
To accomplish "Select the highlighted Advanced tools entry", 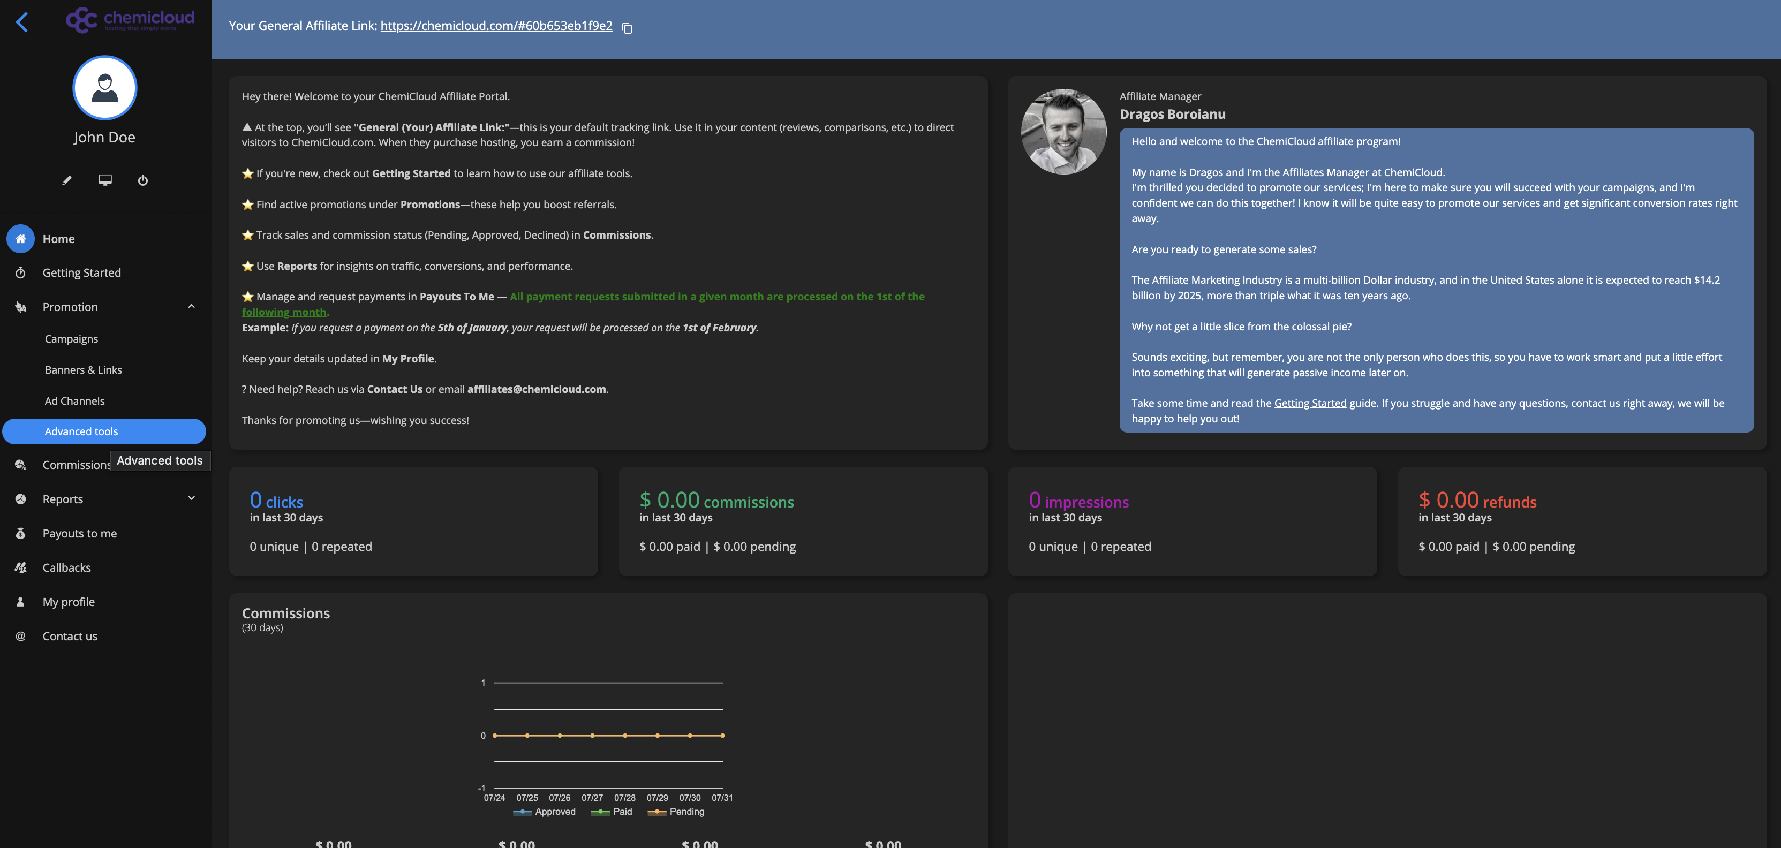I will coord(104,431).
